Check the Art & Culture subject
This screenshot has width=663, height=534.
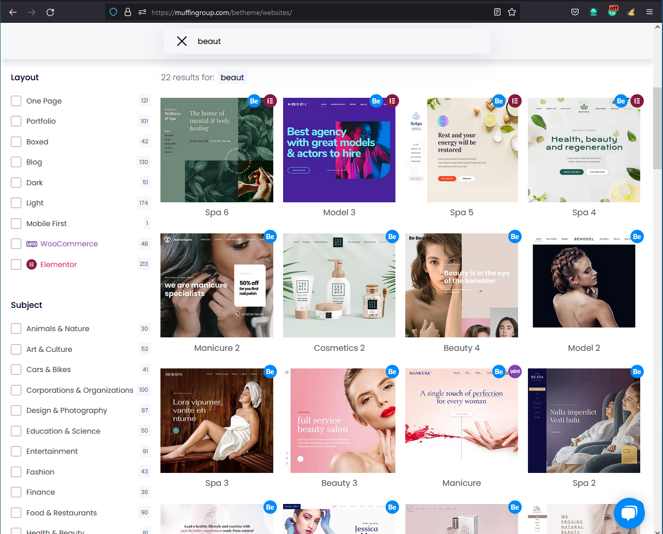16,349
